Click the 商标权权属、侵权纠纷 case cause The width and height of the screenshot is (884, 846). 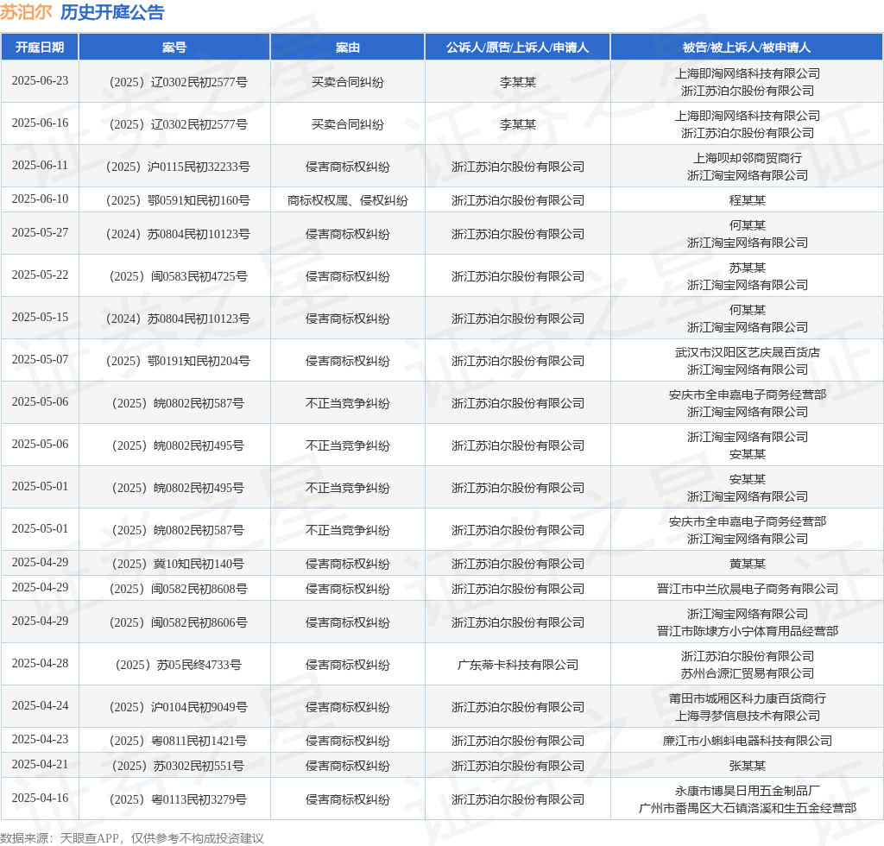(x=347, y=200)
